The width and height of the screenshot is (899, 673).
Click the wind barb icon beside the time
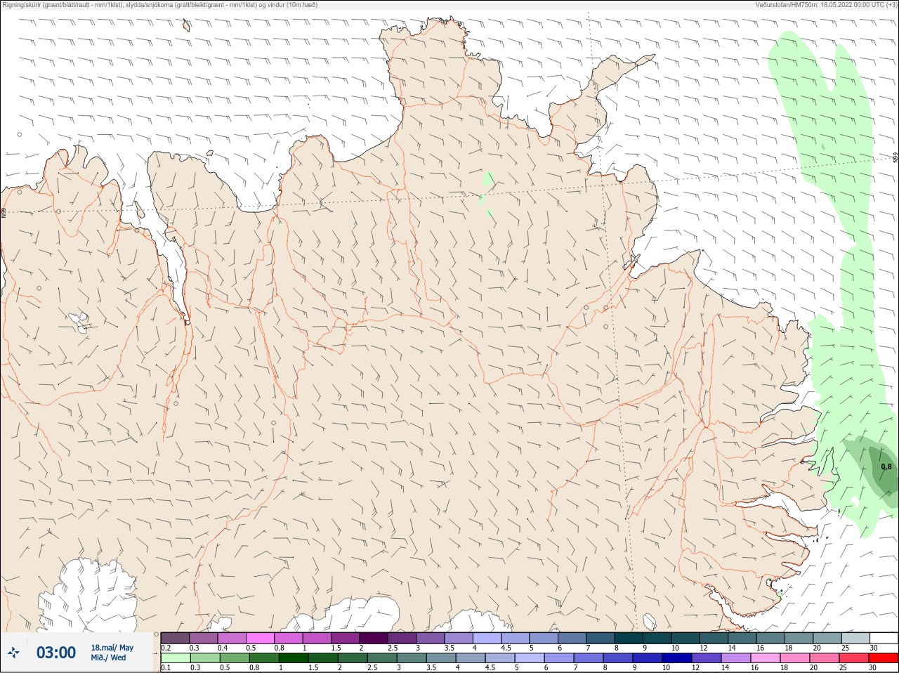coord(13,653)
